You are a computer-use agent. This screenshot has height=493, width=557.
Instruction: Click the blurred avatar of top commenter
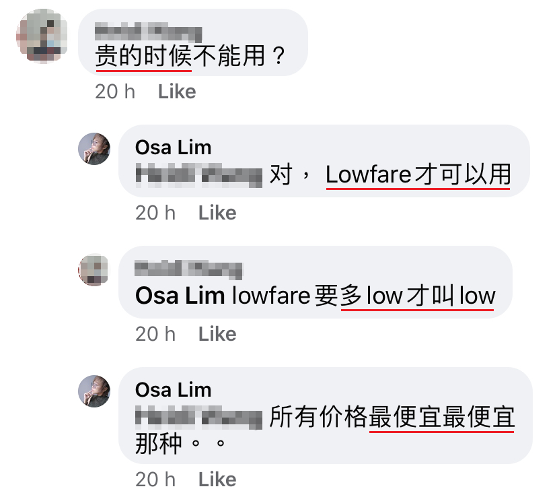(x=42, y=36)
